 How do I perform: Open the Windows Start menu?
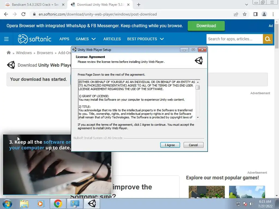tap(7, 204)
